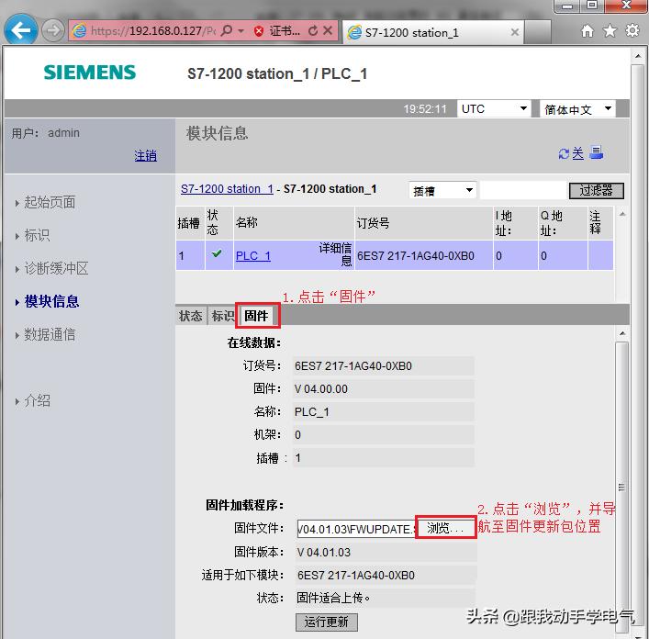This screenshot has height=639, width=649.
Task: Click the new tab button in browser
Action: point(537,32)
